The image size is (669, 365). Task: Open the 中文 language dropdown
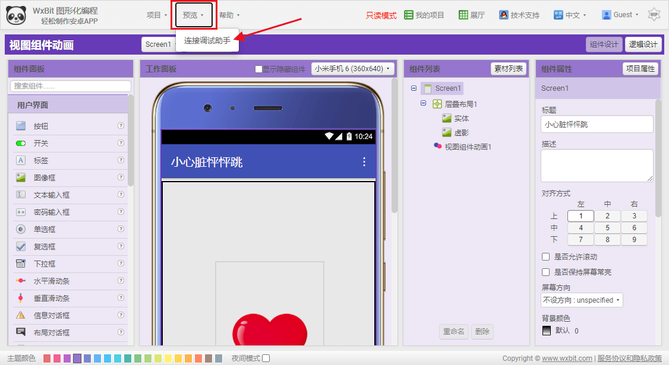(570, 15)
